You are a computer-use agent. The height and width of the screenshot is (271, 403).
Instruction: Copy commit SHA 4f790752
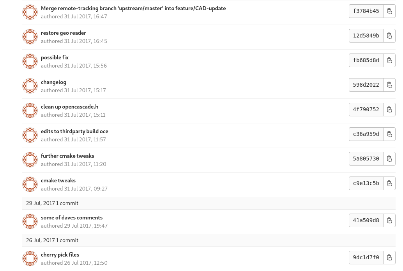click(389, 110)
